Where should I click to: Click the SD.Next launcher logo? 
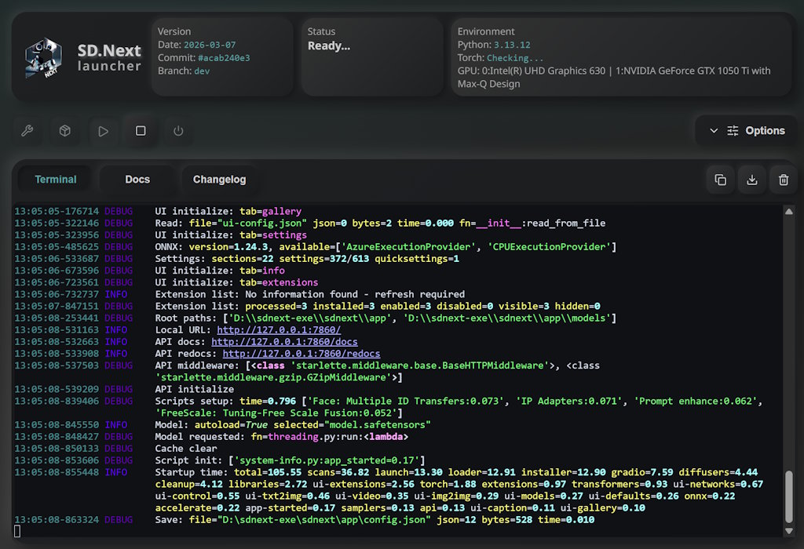(x=43, y=57)
